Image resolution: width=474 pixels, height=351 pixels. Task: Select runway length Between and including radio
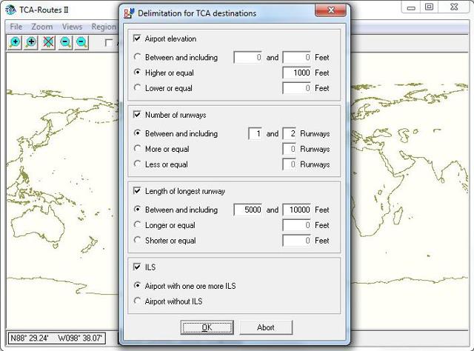[137, 210]
